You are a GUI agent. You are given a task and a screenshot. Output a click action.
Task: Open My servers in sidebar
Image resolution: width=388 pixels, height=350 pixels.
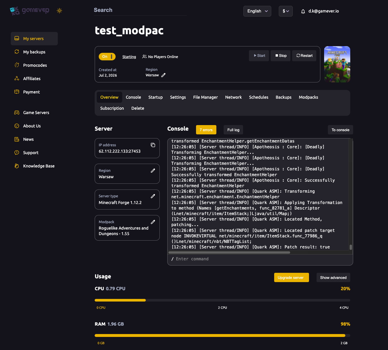[34, 39]
